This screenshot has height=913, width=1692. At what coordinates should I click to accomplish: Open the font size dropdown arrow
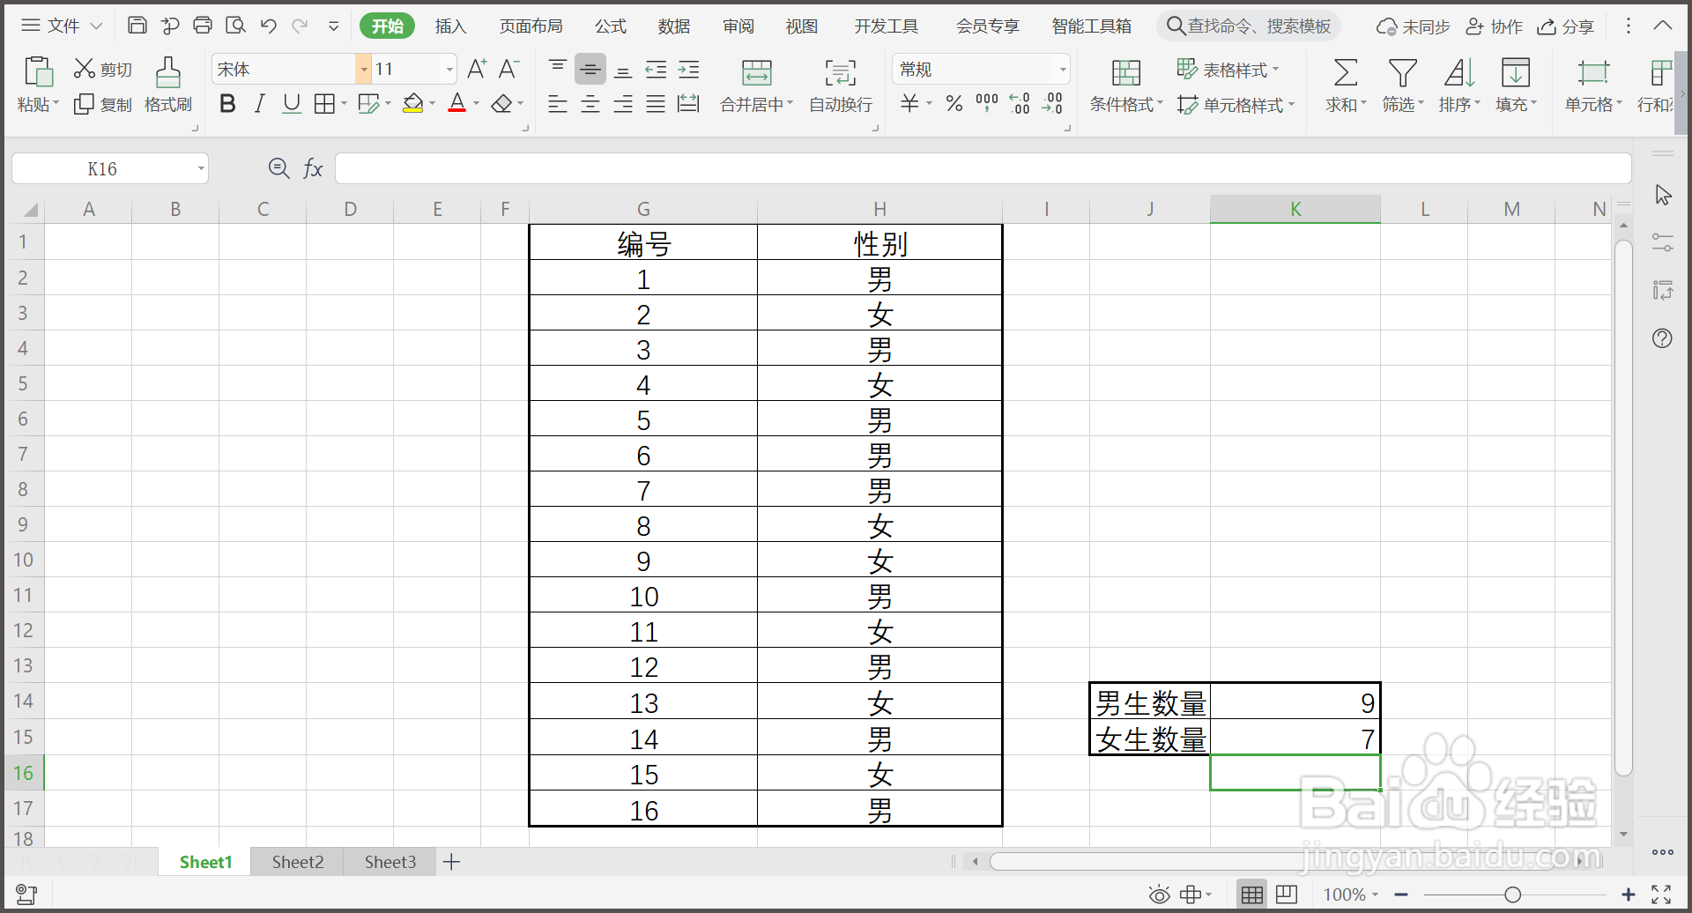(449, 69)
